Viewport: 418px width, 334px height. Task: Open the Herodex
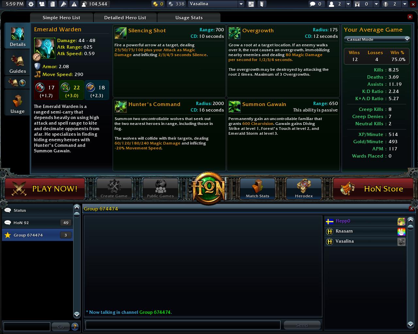pyautogui.click(x=304, y=189)
